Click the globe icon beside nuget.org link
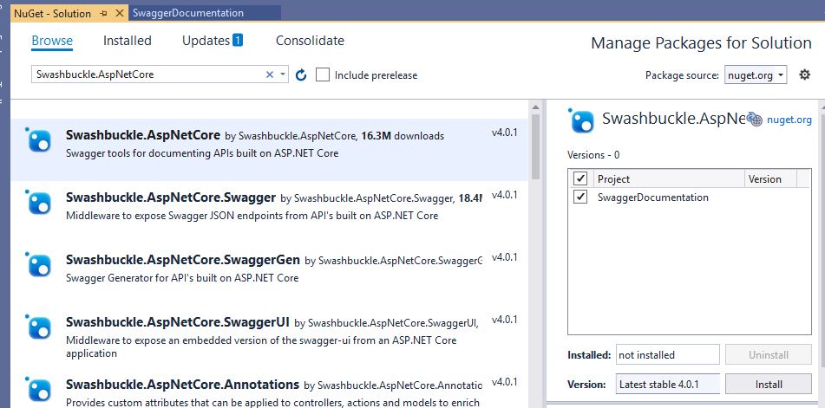The height and width of the screenshot is (408, 825). point(755,120)
